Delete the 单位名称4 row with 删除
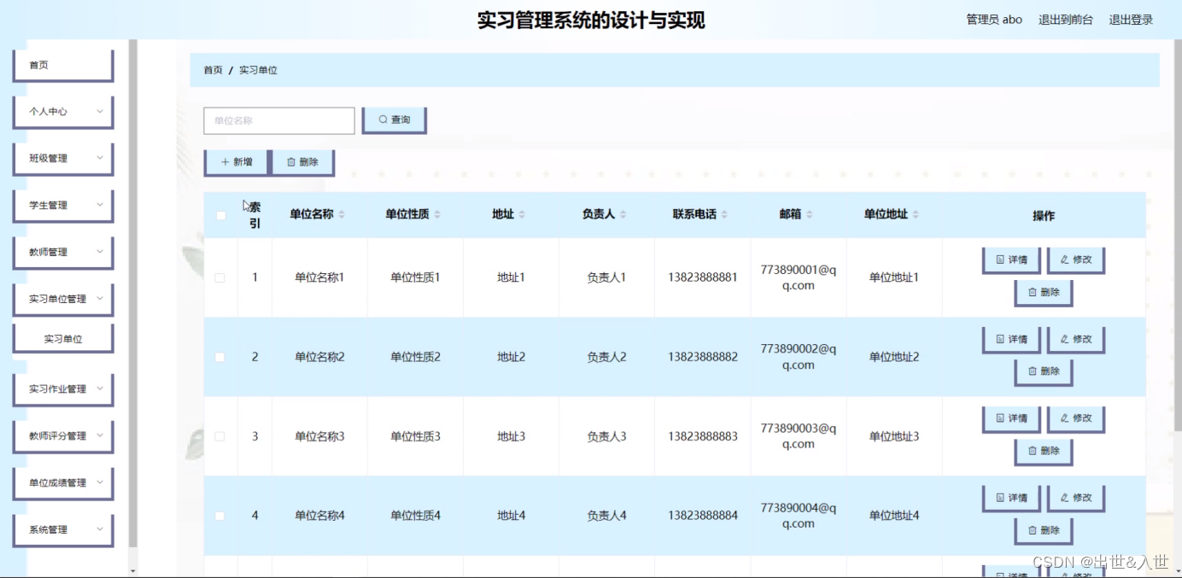Viewport: 1182px width, 578px height. coord(1044,530)
